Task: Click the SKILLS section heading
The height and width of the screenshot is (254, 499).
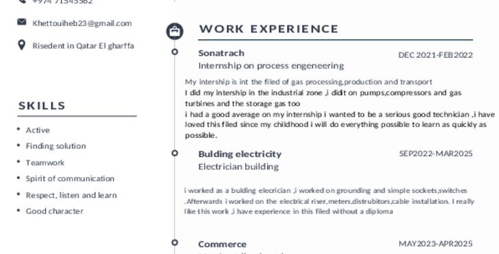Action: pos(42,106)
